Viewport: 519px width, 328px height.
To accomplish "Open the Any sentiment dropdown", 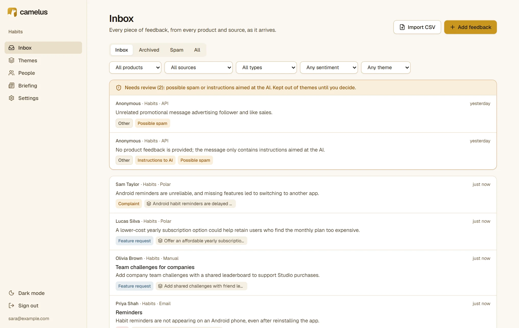I will coord(329,68).
